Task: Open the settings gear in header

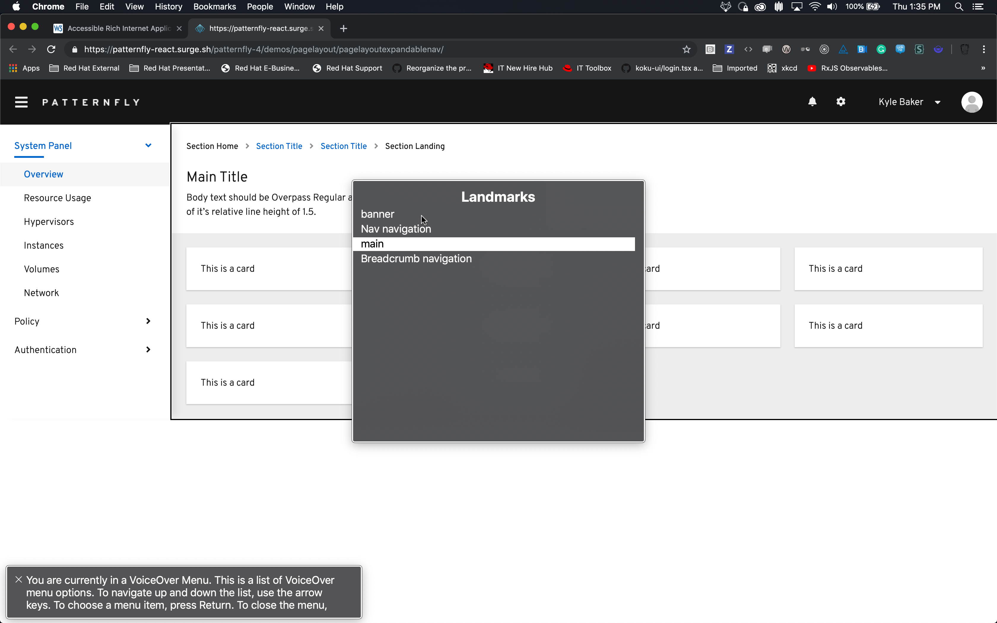Action: [840, 102]
